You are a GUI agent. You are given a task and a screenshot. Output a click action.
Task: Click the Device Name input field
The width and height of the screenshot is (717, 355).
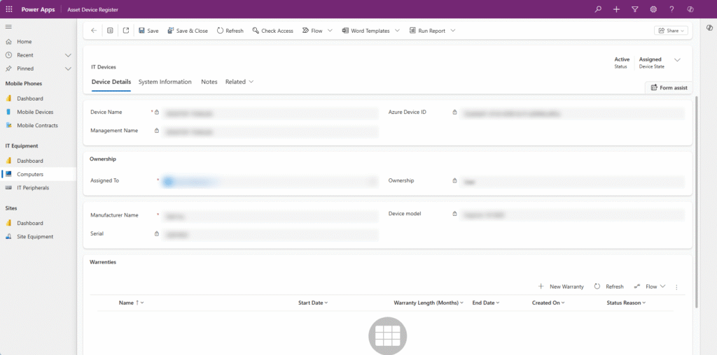pos(270,113)
